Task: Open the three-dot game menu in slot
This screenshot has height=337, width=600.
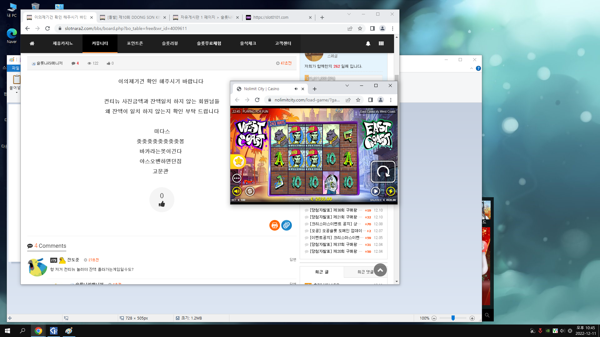Action: click(x=237, y=178)
